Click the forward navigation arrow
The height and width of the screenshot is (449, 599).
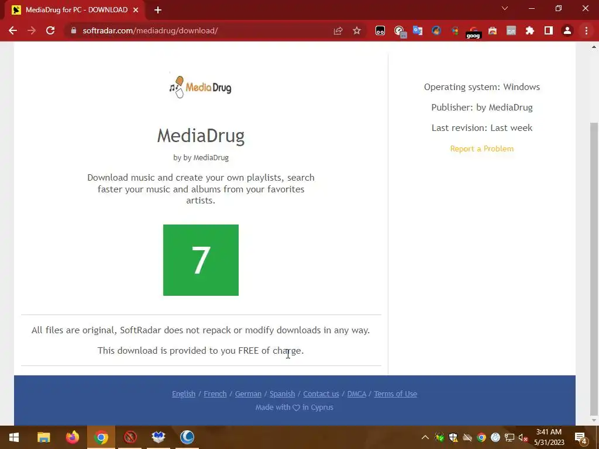32,30
